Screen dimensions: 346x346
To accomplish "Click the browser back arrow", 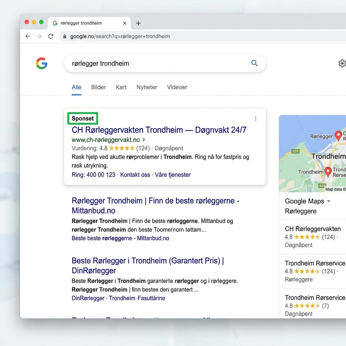I will point(28,36).
